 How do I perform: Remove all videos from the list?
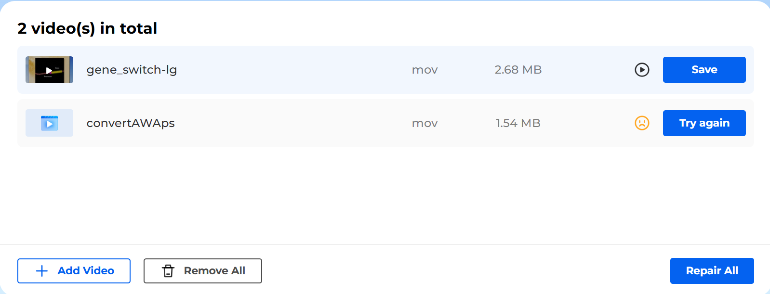point(202,271)
